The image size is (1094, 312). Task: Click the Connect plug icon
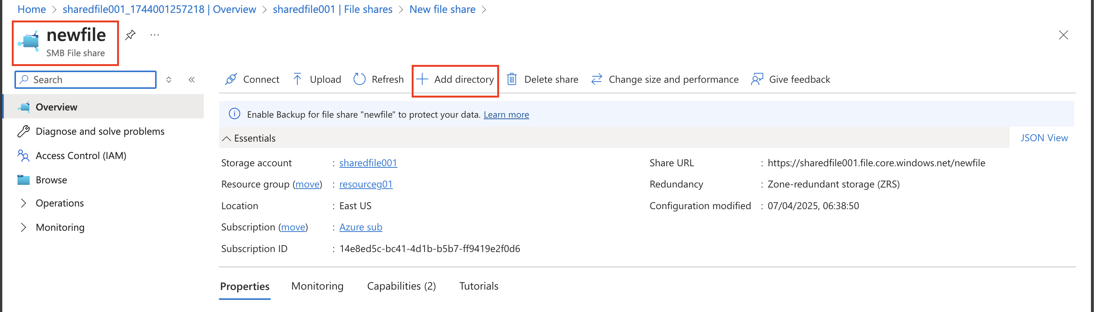pyautogui.click(x=231, y=79)
